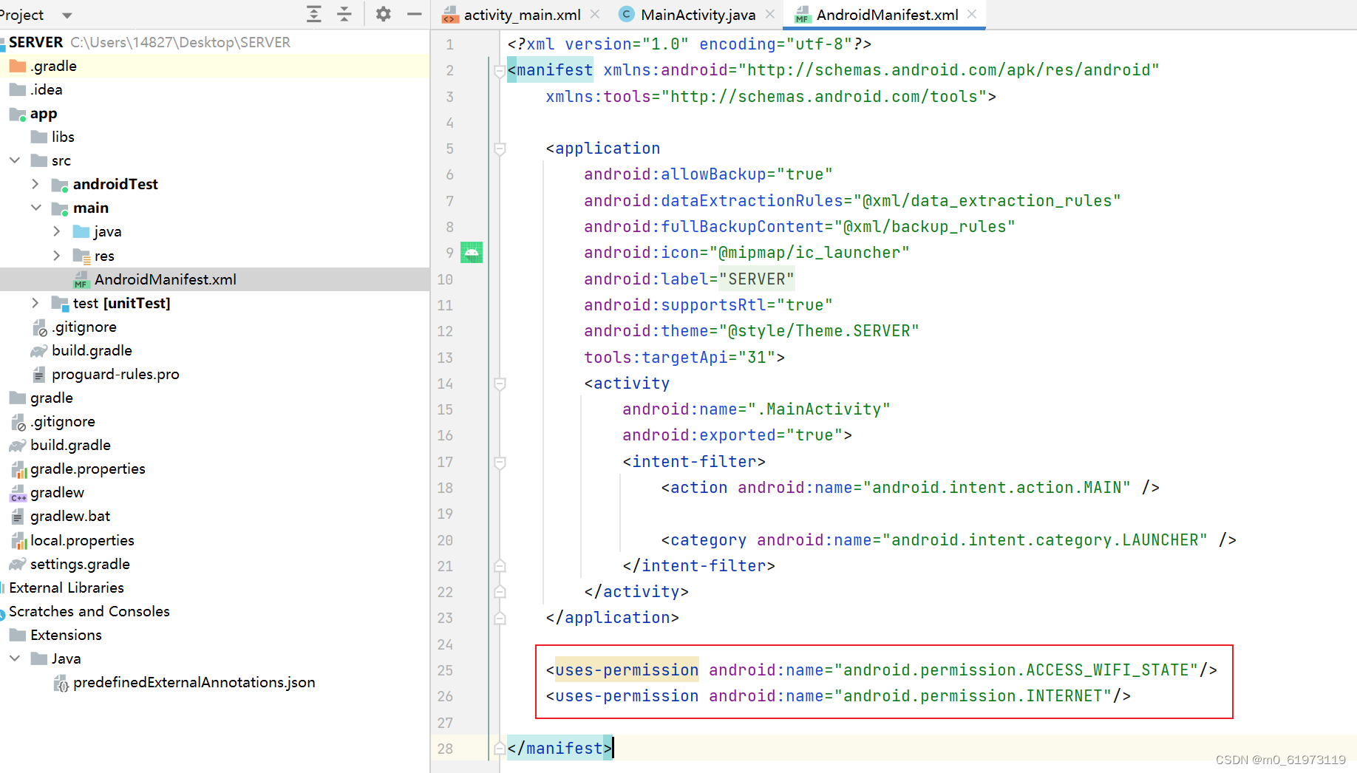Select AndroidManifest.xml in project tree

(214, 279)
